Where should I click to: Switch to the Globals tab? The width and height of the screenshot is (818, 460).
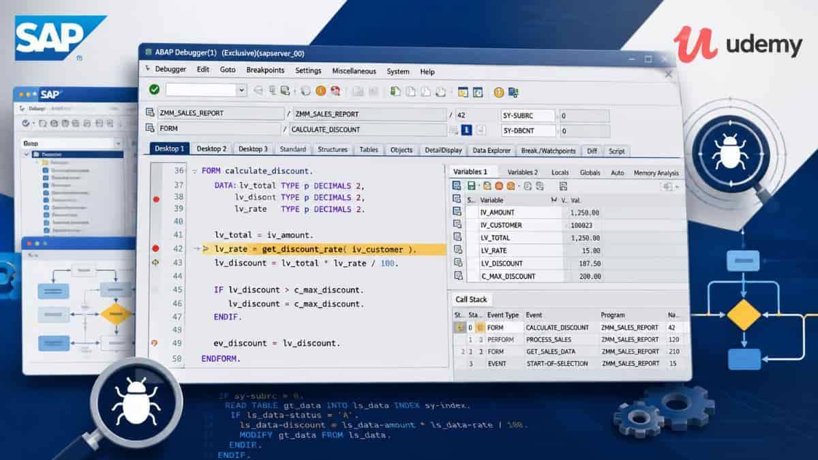[x=590, y=172]
